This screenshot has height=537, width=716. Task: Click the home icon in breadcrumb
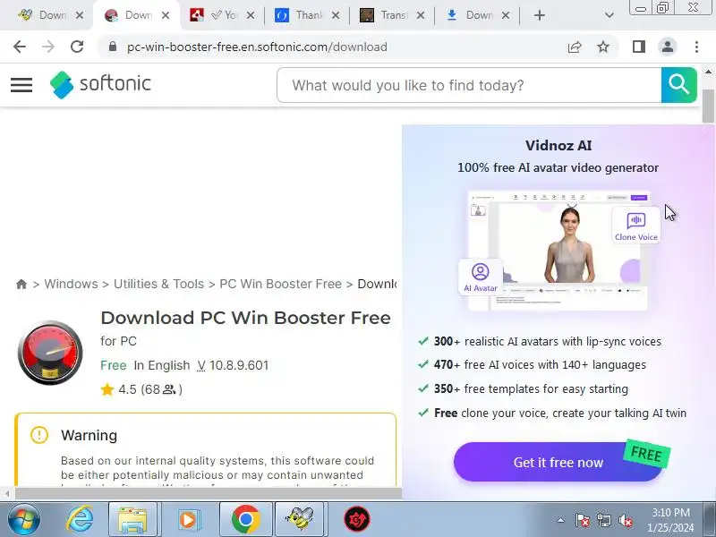[21, 284]
